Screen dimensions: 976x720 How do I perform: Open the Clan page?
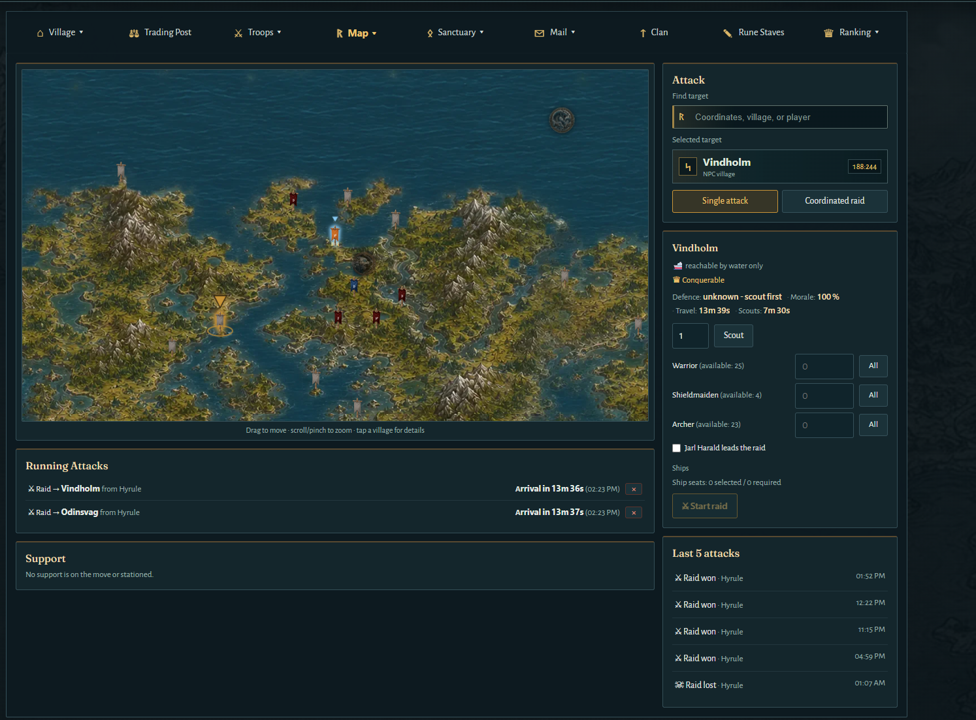(x=654, y=33)
